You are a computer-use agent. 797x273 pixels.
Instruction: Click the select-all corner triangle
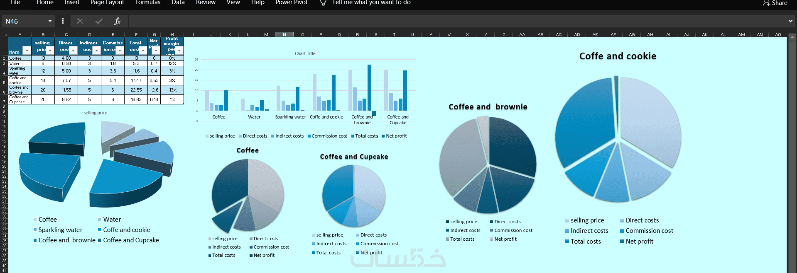(x=5, y=35)
